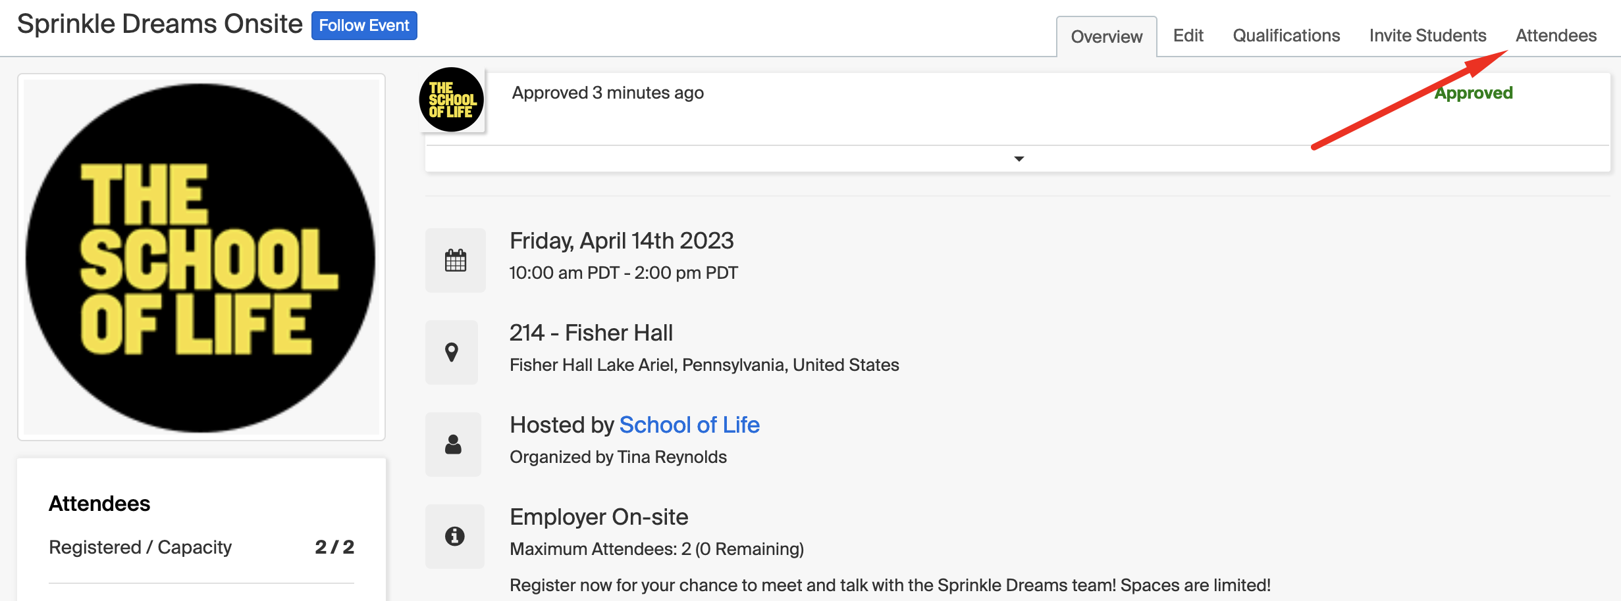Click the 'Approved 3 minutes ago' text
The width and height of the screenshot is (1621, 601).
click(608, 93)
